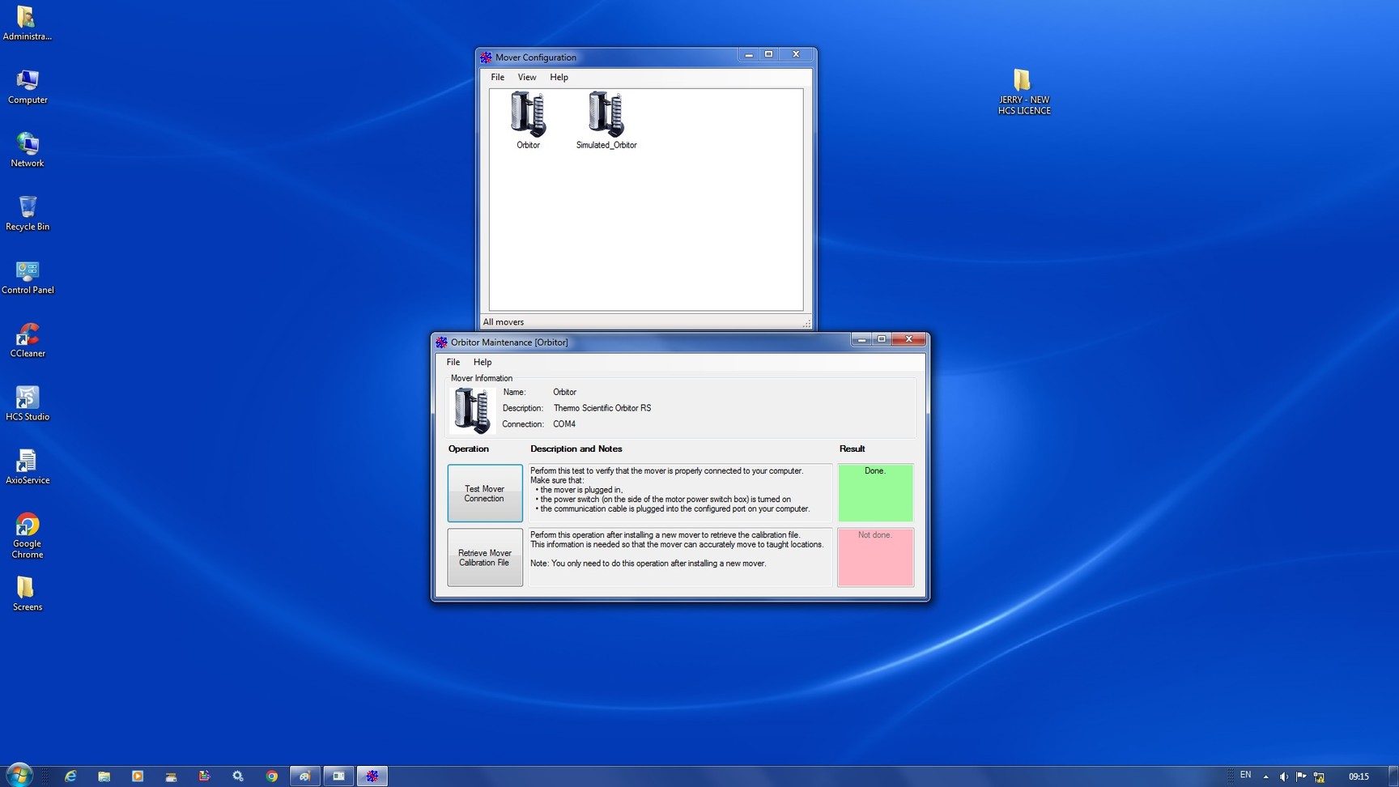The height and width of the screenshot is (787, 1399).
Task: Click the volume speaker tray icon
Action: 1283,776
